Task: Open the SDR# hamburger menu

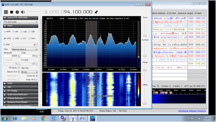Action: coord(6,12)
